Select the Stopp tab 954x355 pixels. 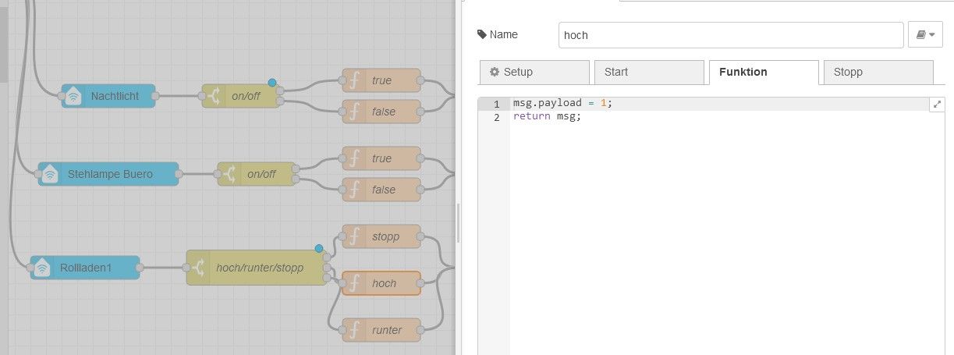pos(878,72)
